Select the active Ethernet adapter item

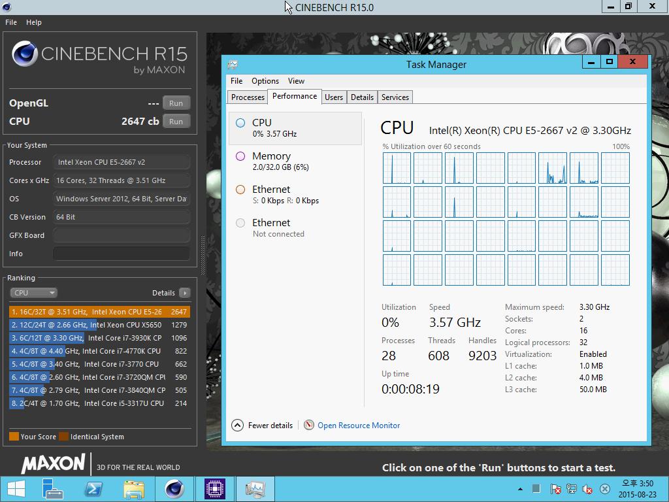295,195
